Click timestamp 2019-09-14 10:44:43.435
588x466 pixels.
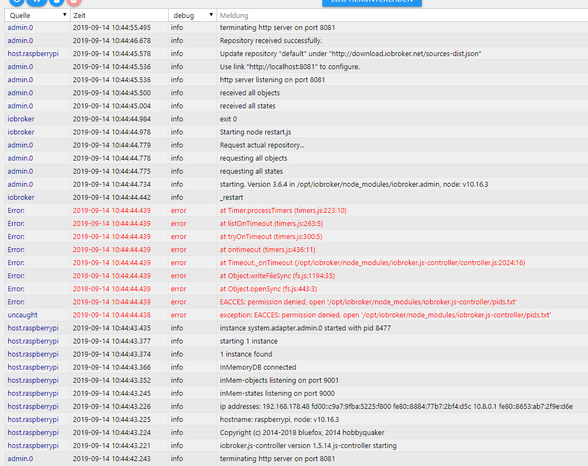point(112,328)
